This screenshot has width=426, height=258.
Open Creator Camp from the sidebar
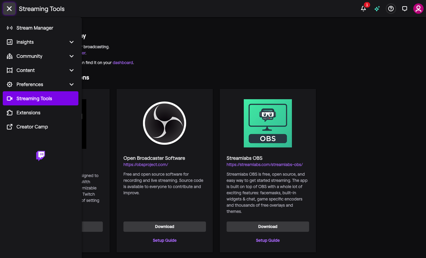pyautogui.click(x=41, y=127)
